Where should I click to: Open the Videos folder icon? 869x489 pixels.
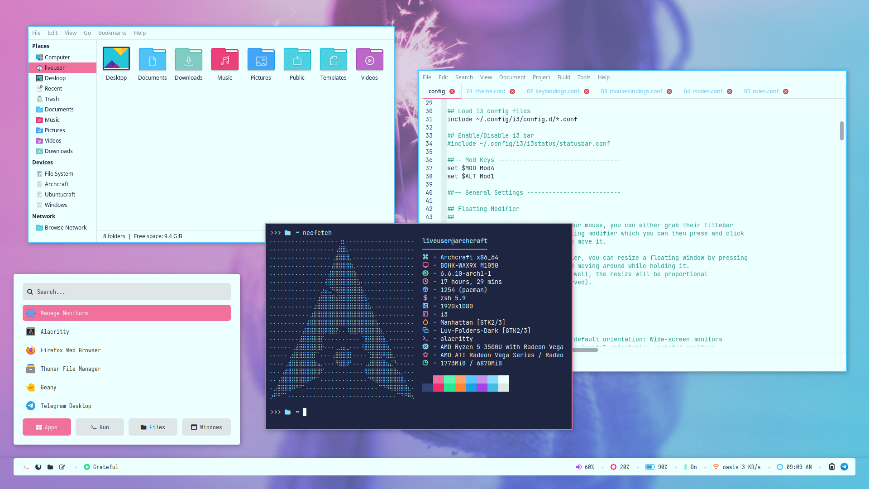tap(369, 60)
